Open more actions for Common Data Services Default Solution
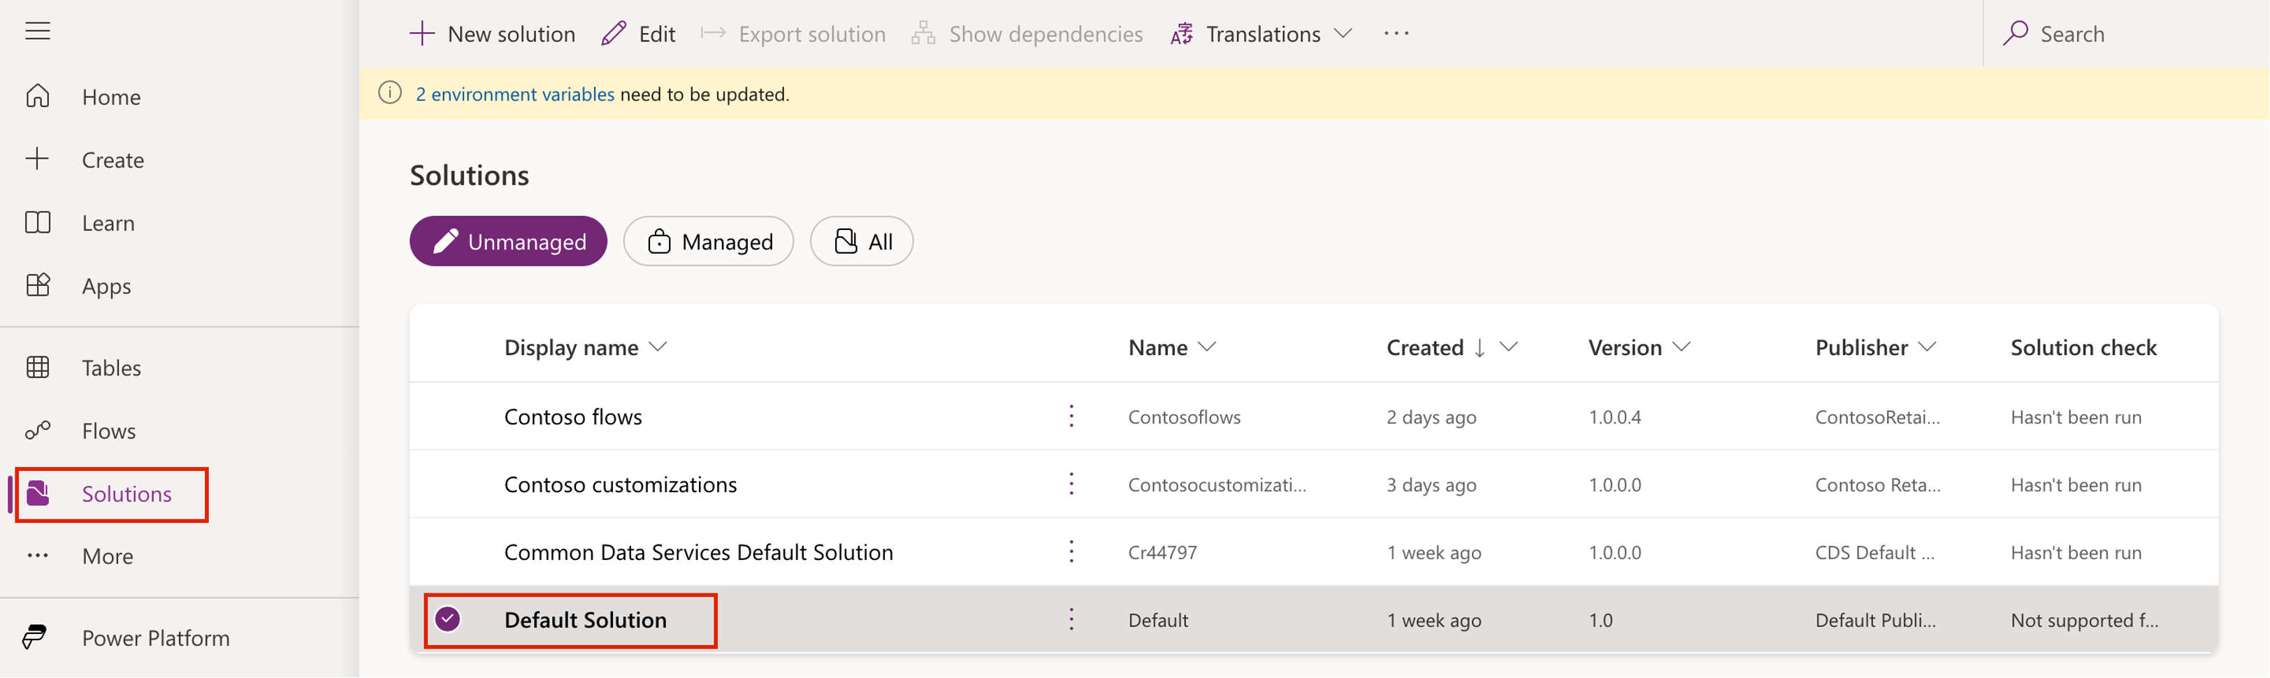The image size is (2270, 678). 1071,552
